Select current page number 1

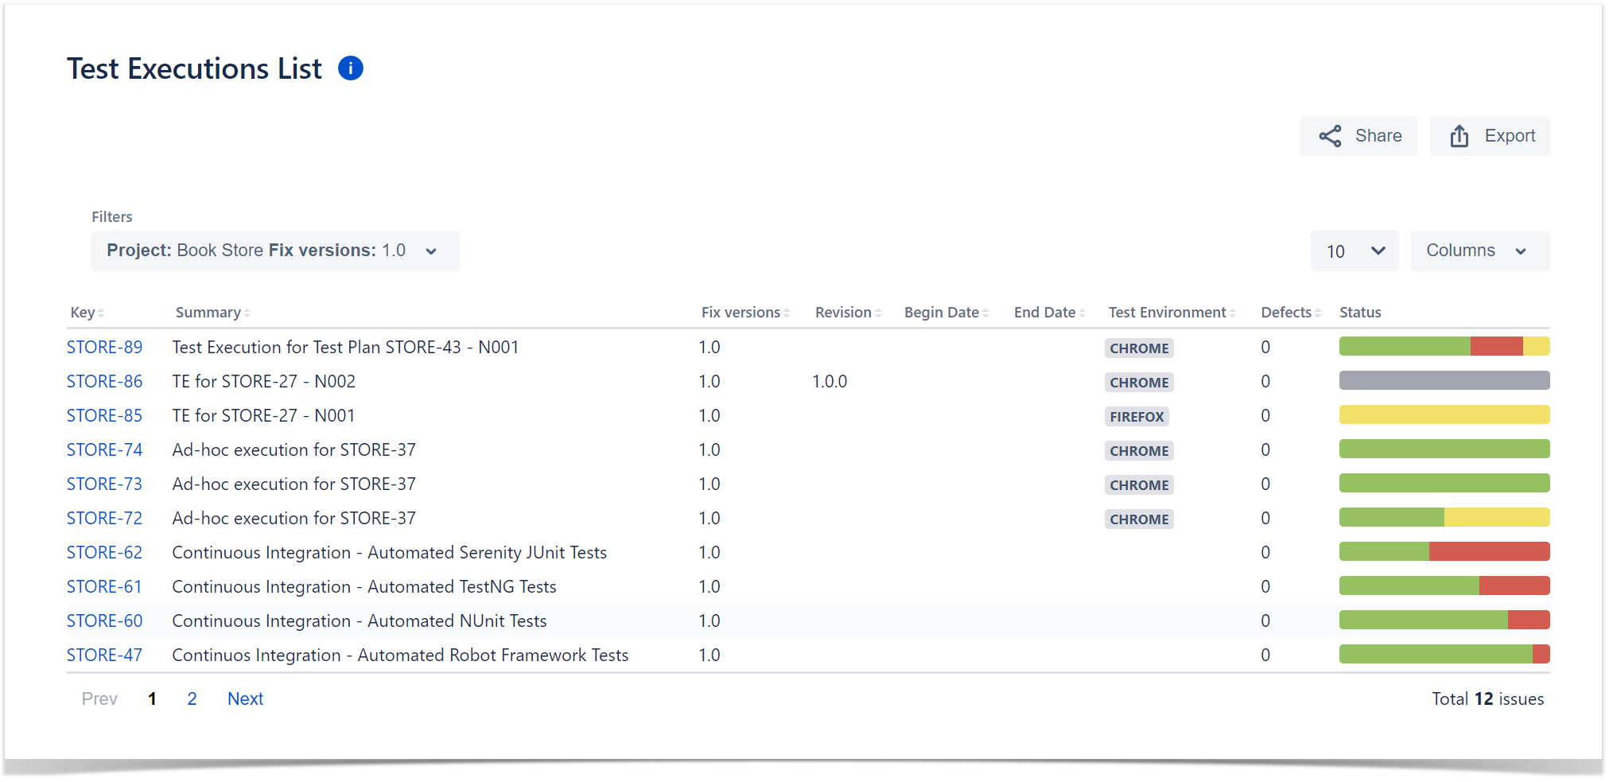(152, 699)
